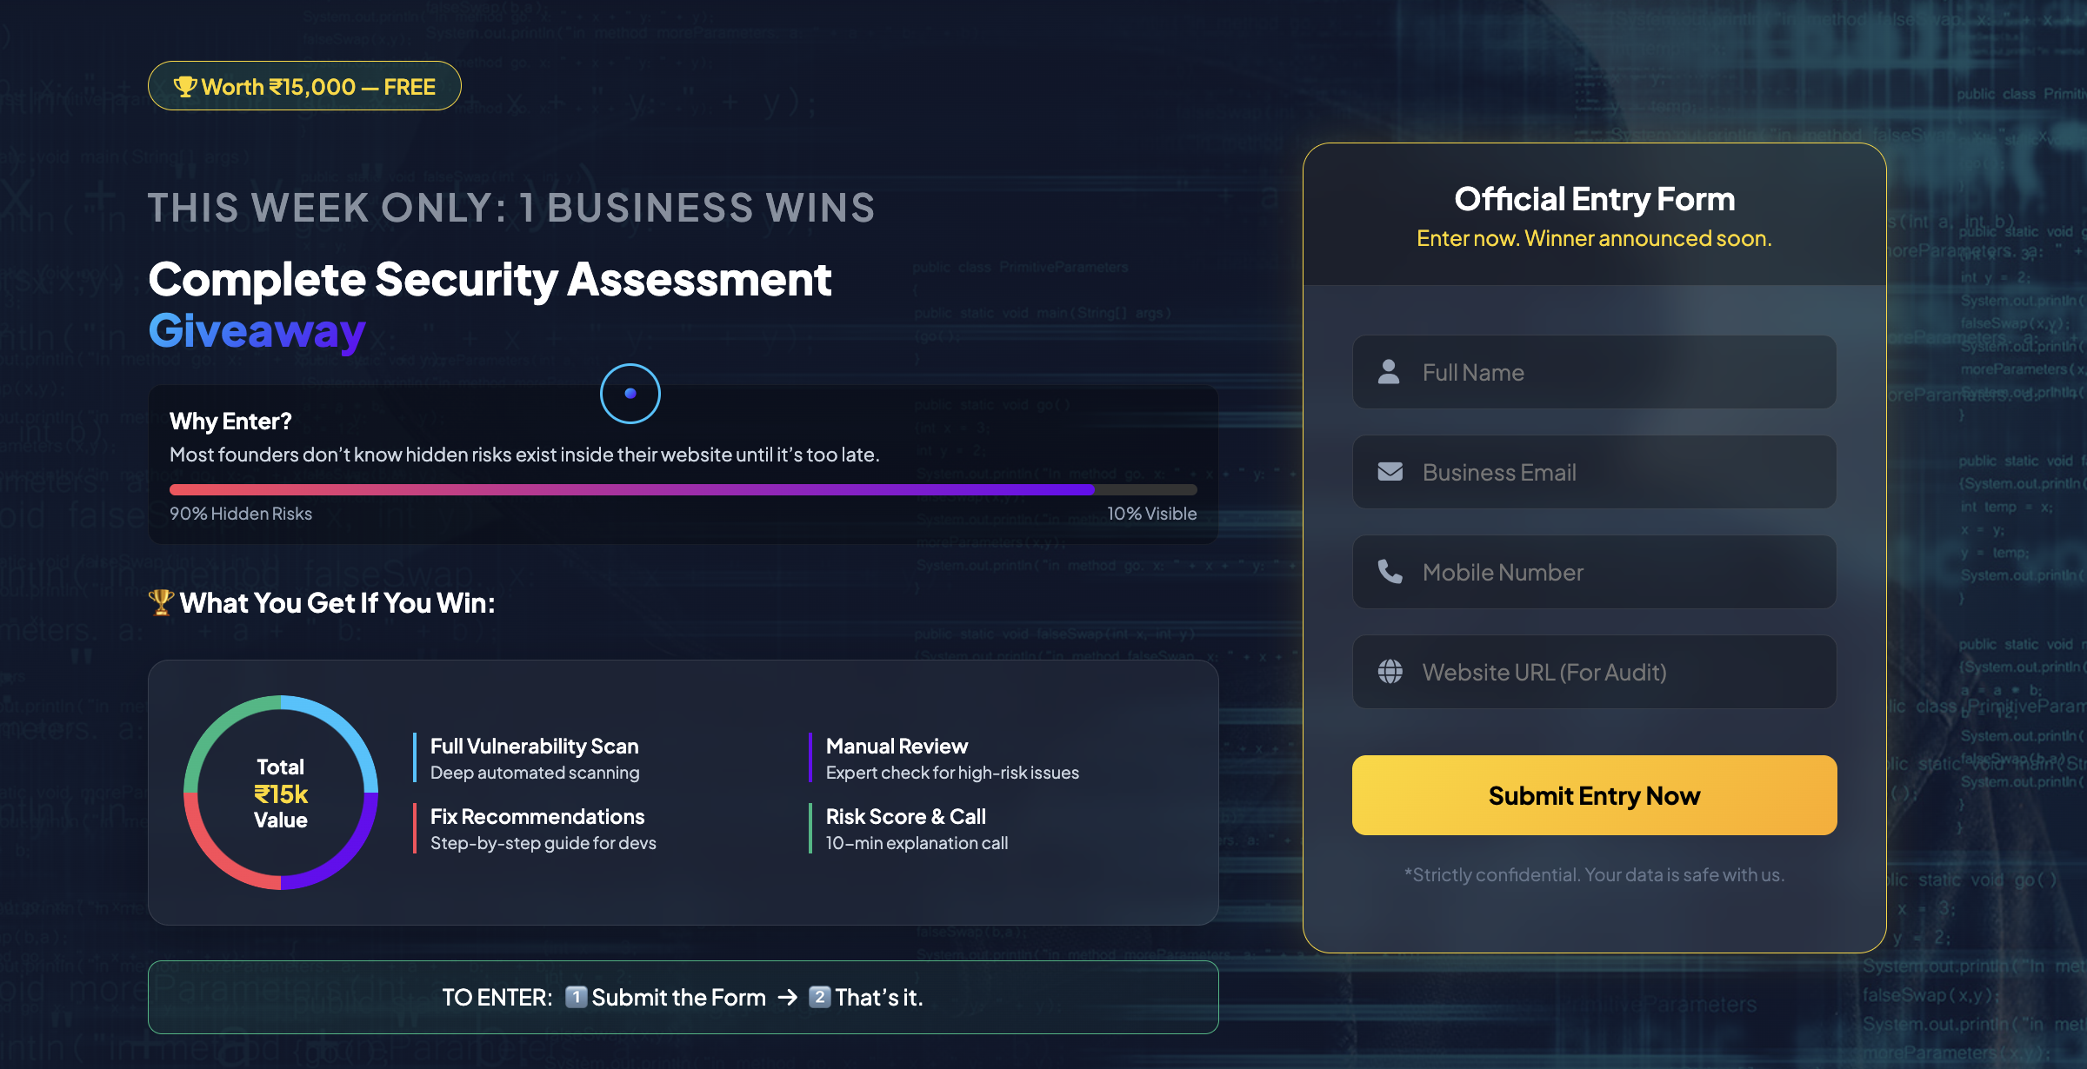Viewport: 2087px width, 1069px height.
Task: Click Step-by-step guide for devs text
Action: tap(543, 843)
